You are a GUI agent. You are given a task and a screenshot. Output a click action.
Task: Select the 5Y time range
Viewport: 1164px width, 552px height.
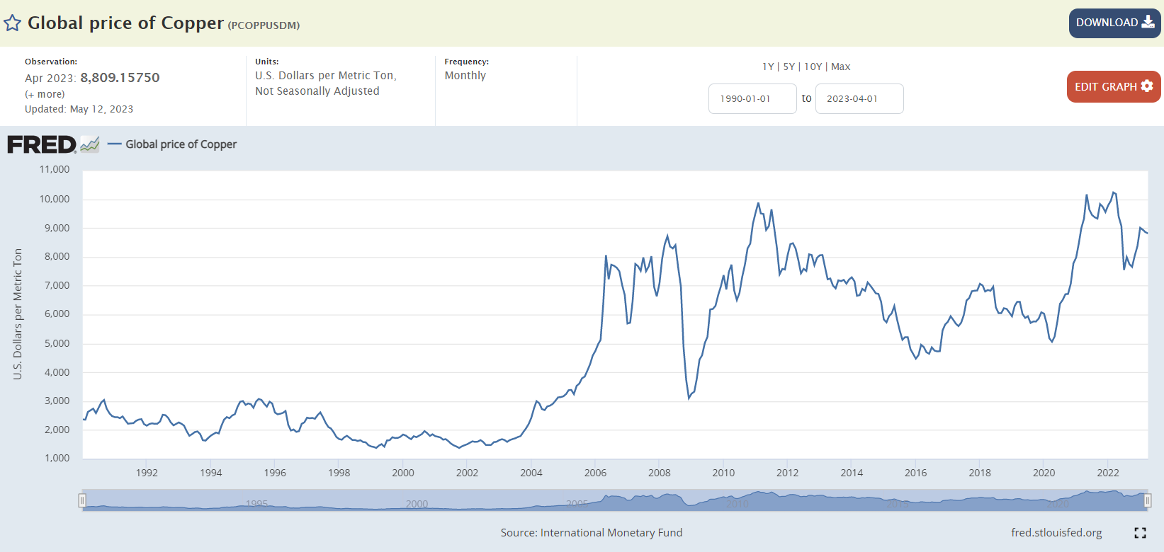pos(789,67)
